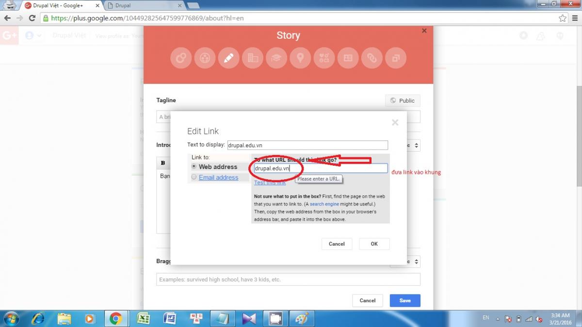Select the Email address radio option
Screen dimensions: 582x327
coord(194,177)
